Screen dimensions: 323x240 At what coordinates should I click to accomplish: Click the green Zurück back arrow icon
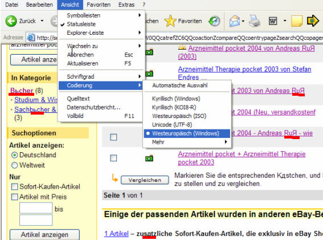11,21
